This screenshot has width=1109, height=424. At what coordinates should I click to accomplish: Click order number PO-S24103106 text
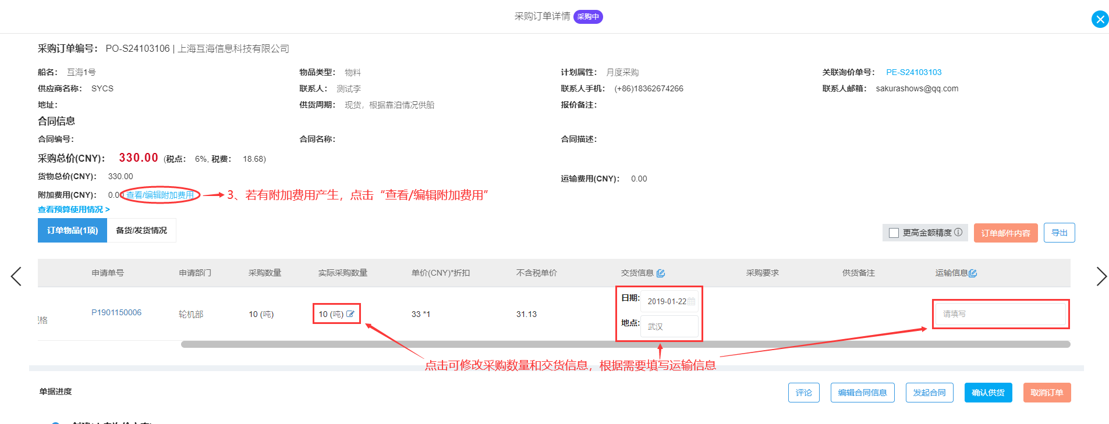137,49
